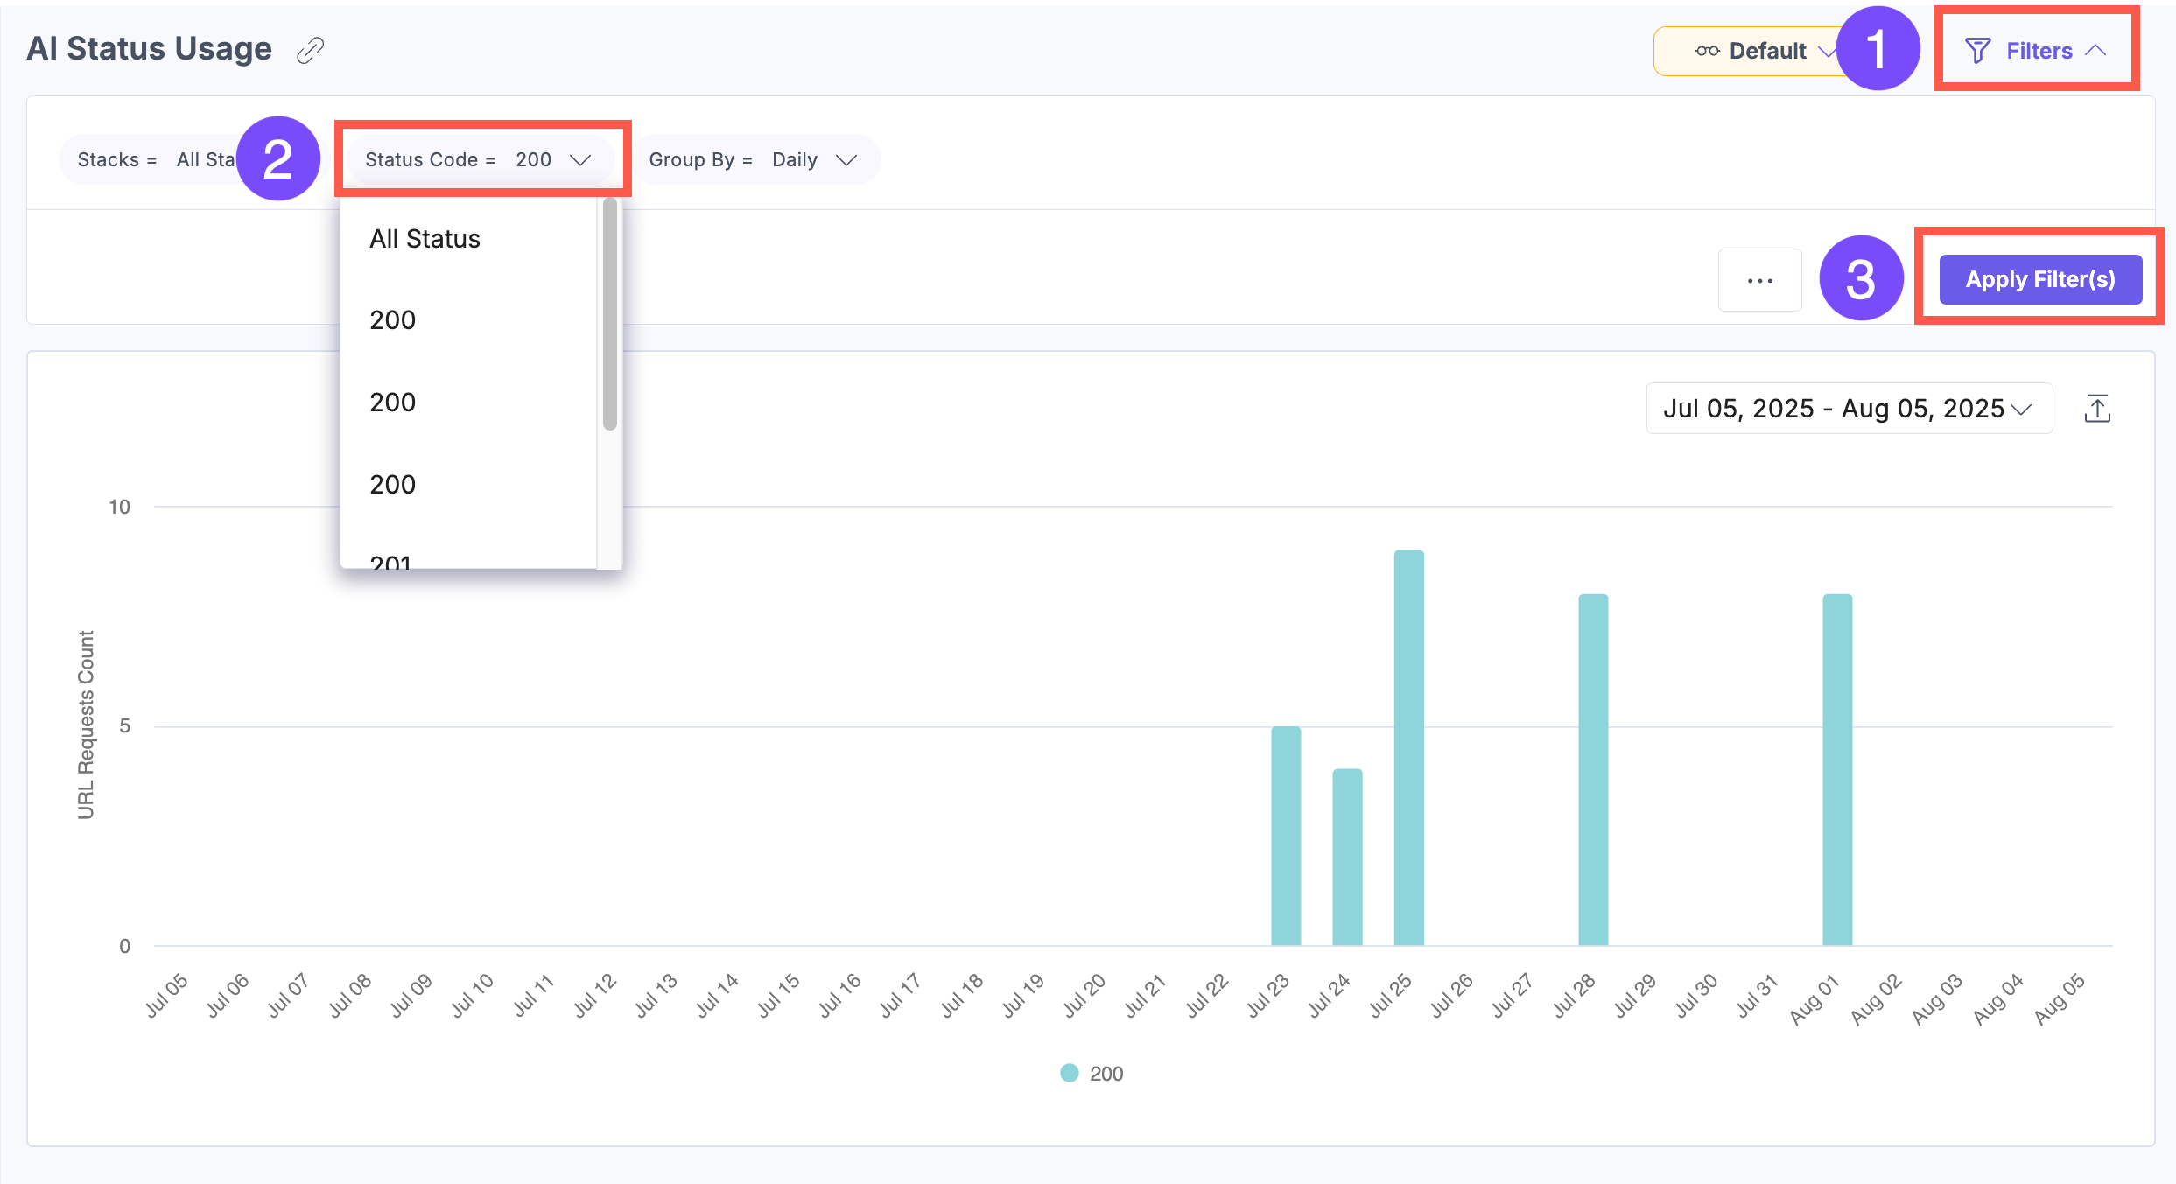This screenshot has height=1184, width=2176.
Task: Click the filter funnel icon in the Filters button
Action: click(x=1977, y=50)
